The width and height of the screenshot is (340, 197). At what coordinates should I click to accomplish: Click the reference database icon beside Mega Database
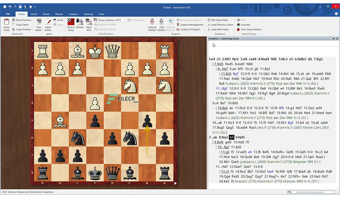pyautogui.click(x=95, y=20)
